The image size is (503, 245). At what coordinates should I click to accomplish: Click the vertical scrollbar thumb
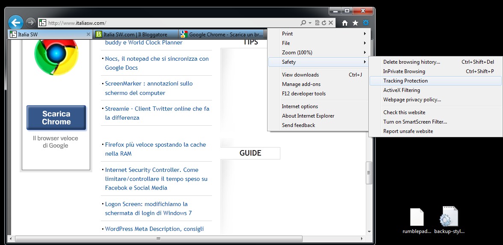369,173
